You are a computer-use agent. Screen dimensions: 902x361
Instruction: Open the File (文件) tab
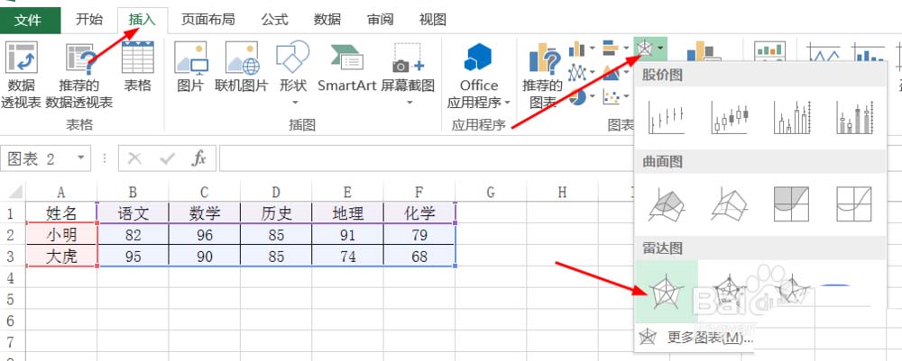tap(28, 20)
